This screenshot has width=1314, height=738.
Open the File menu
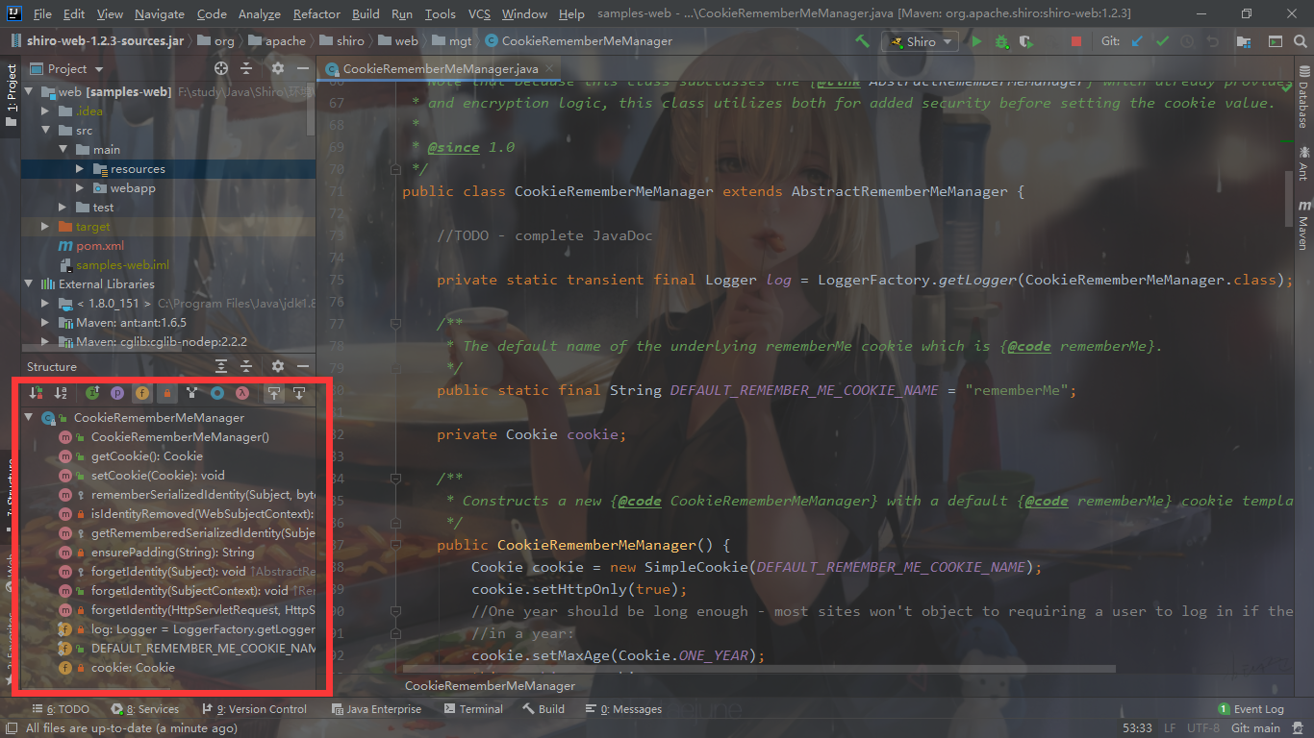point(42,13)
